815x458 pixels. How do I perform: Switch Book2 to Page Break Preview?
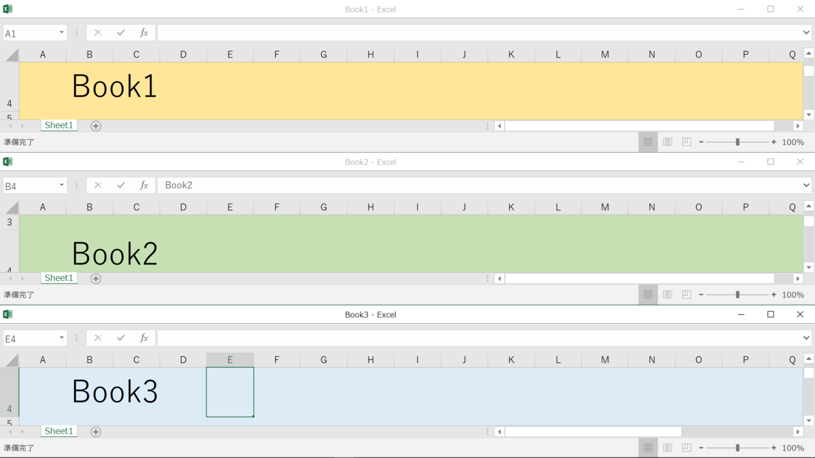coord(687,294)
